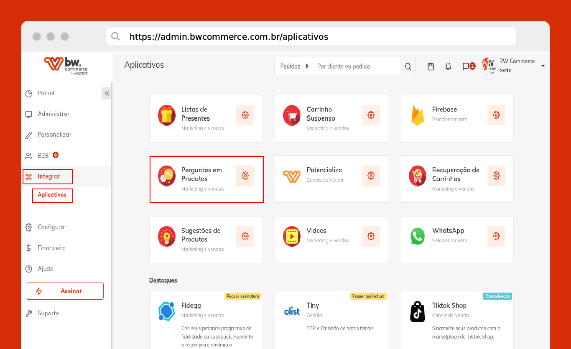Expand the BW Commerce account menu
This screenshot has width=571, height=349.
543,66
